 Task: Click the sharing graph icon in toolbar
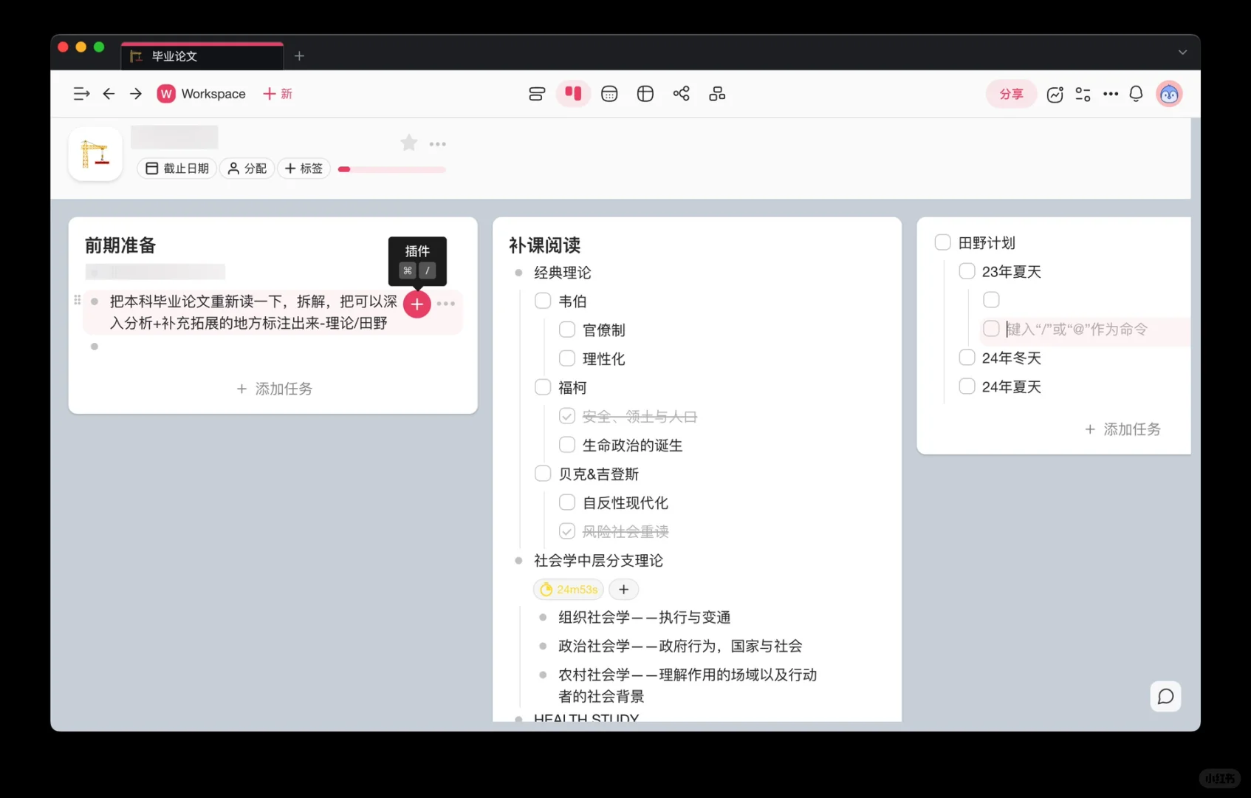coord(682,94)
